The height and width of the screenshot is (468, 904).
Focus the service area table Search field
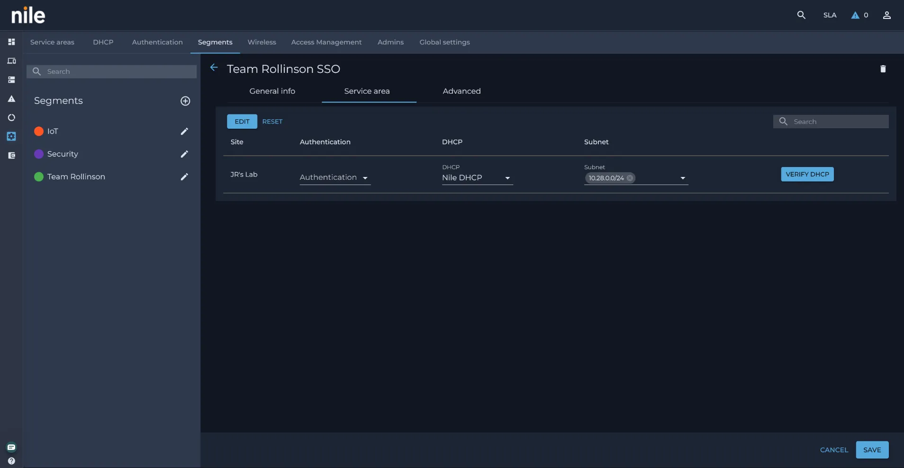[x=831, y=122]
